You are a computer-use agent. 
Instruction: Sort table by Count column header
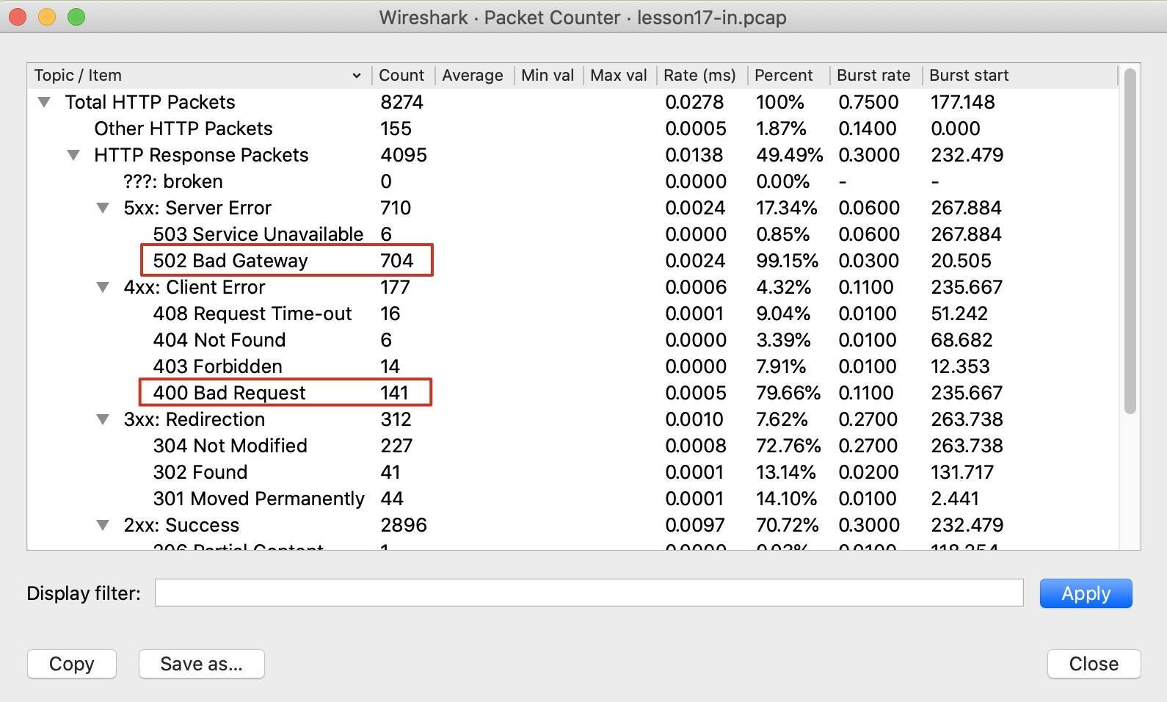(401, 76)
